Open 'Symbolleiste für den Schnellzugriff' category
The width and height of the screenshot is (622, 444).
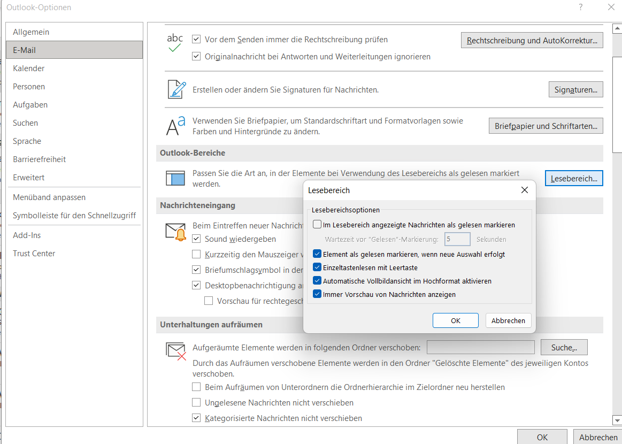pyautogui.click(x=74, y=216)
